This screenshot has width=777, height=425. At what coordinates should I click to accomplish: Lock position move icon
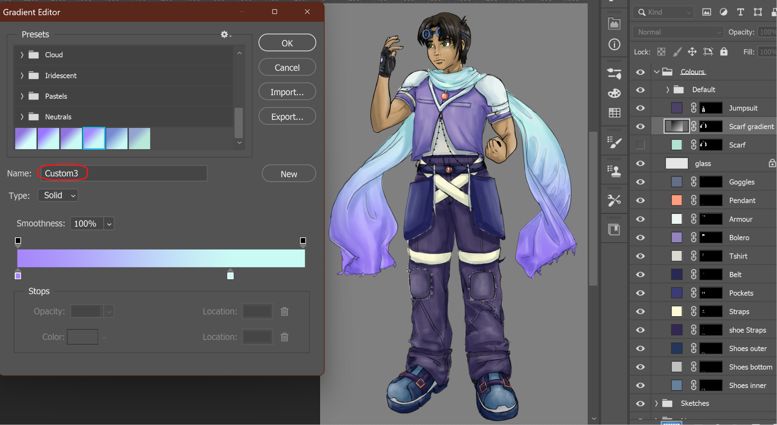[692, 52]
